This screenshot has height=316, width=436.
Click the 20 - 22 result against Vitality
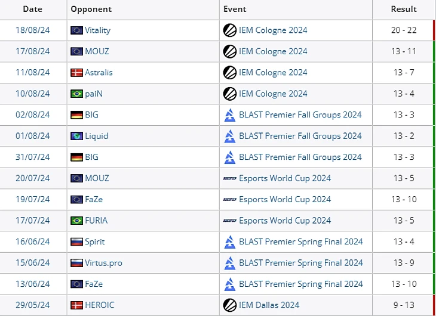point(404,30)
